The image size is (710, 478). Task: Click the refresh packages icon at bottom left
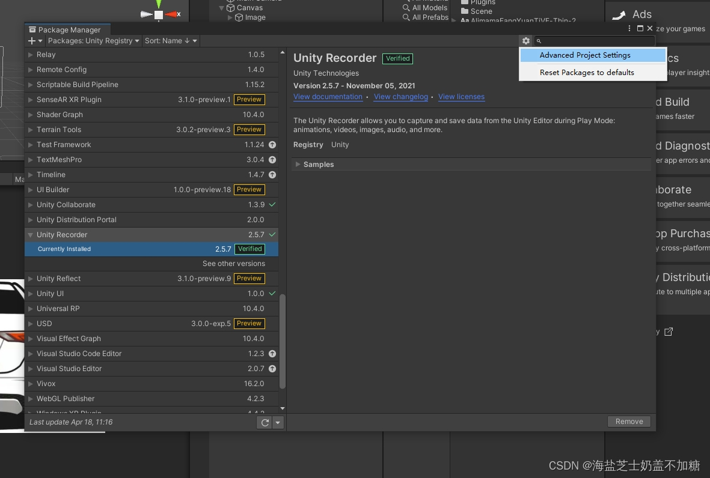tap(265, 422)
